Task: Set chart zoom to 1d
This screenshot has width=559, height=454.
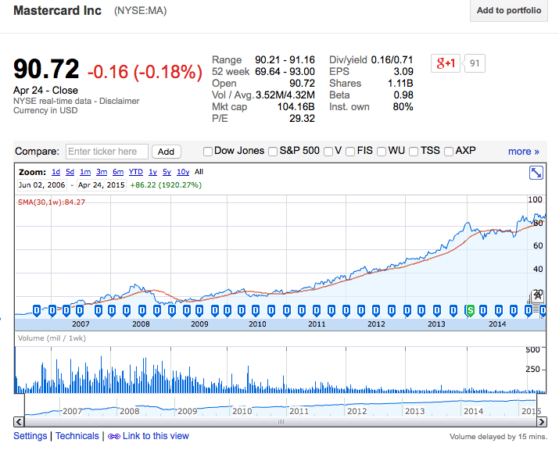Action: coord(56,172)
